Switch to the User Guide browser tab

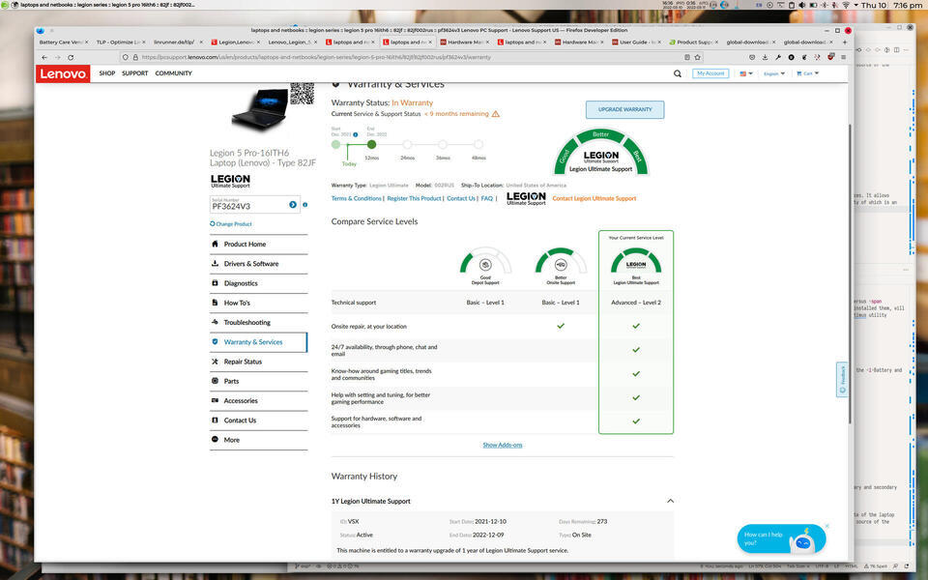(x=637, y=42)
